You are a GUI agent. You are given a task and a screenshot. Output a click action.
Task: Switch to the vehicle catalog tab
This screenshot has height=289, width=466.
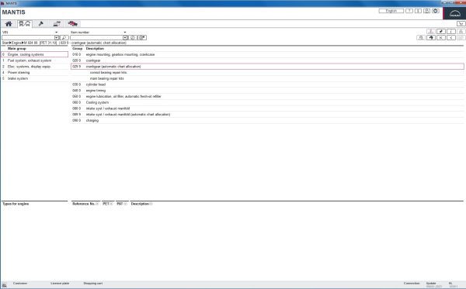click(x=24, y=24)
